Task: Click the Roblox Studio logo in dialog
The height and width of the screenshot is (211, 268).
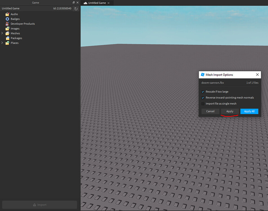Action: (203, 75)
